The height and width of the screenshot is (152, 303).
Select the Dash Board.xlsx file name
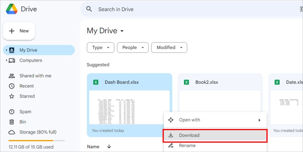click(122, 82)
